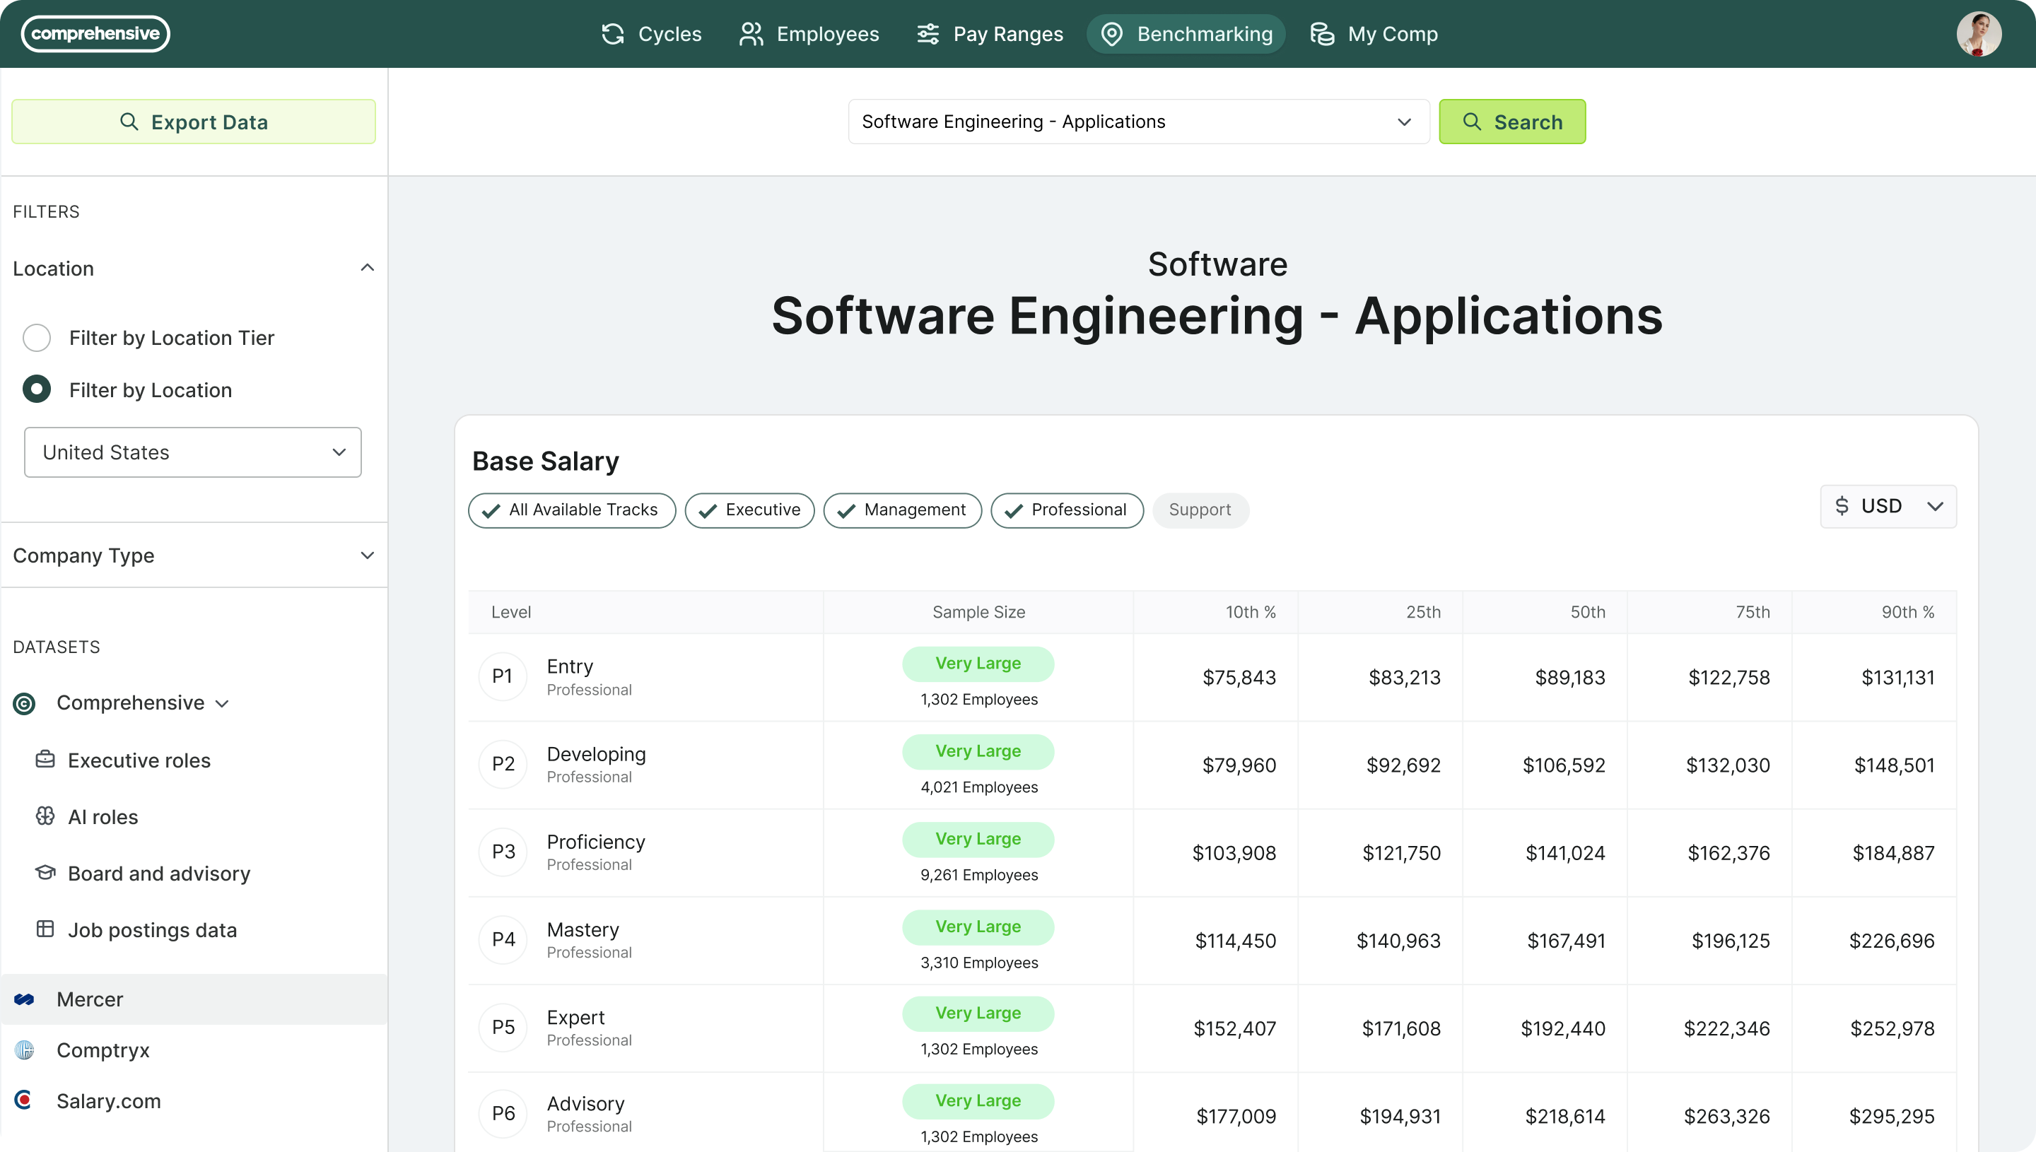Viewport: 2036px width, 1152px height.
Task: Select the Executive roles briefcase icon
Action: point(46,760)
